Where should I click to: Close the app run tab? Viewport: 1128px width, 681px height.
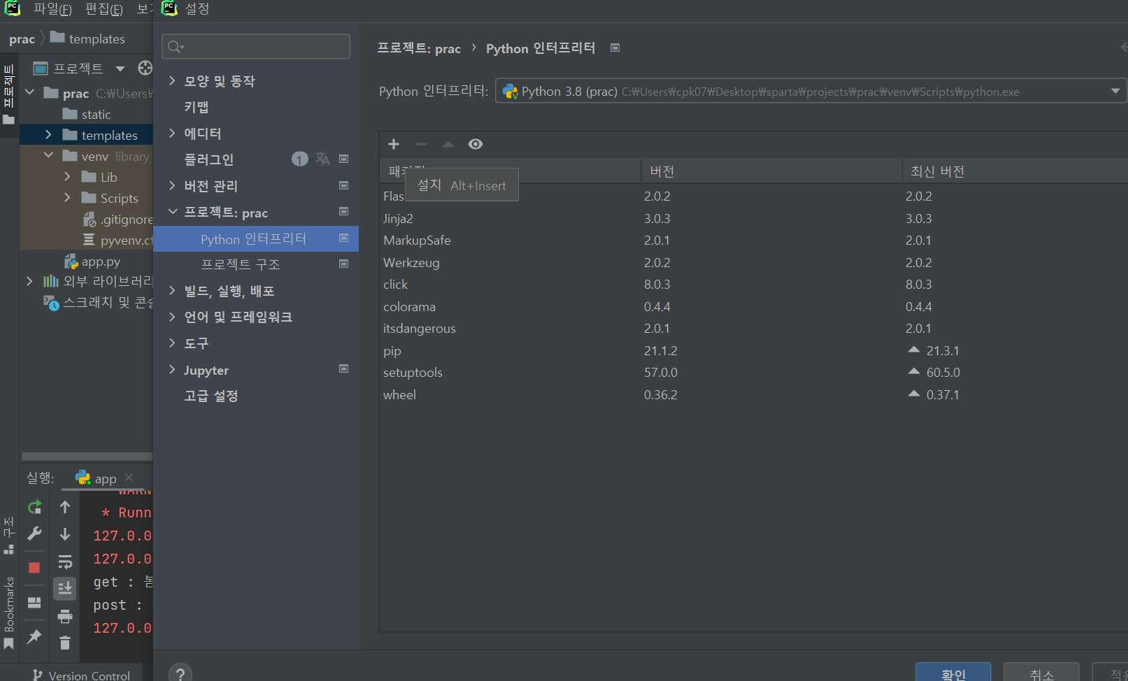129,478
